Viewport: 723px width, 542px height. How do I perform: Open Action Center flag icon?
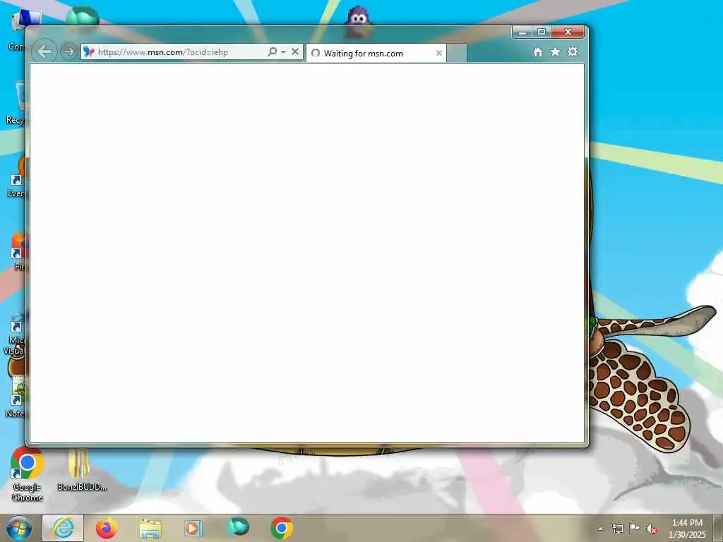click(x=635, y=528)
